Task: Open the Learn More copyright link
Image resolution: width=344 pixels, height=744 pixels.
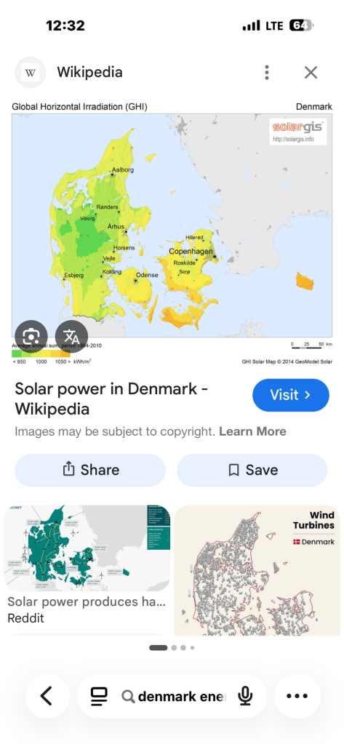Action: pos(252,431)
